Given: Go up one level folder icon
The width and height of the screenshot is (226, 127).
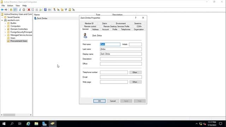Looking at the screenshot, I should coord(11,10).
